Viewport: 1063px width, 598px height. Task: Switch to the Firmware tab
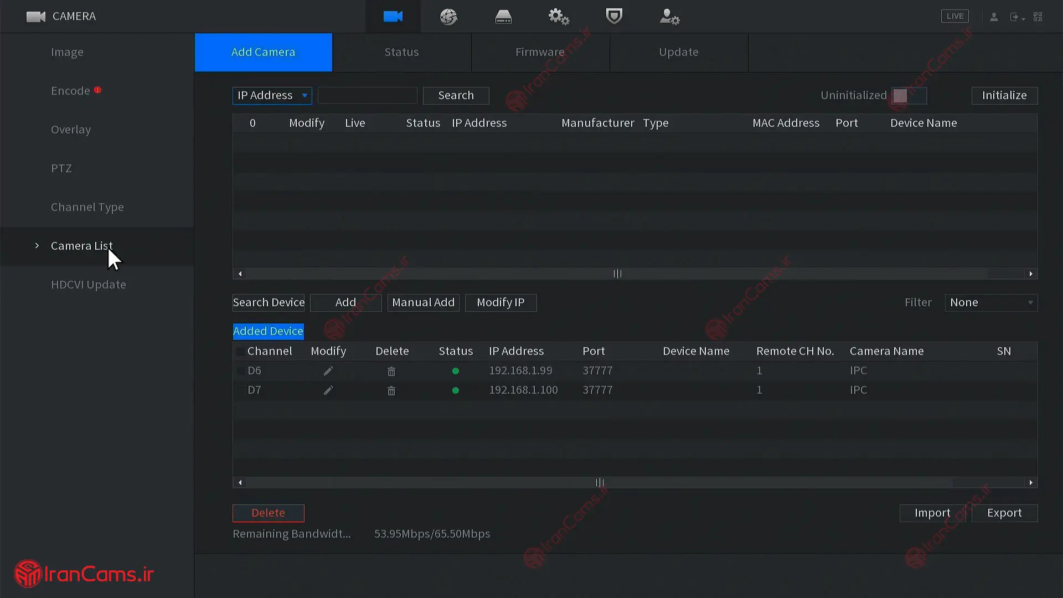click(540, 52)
